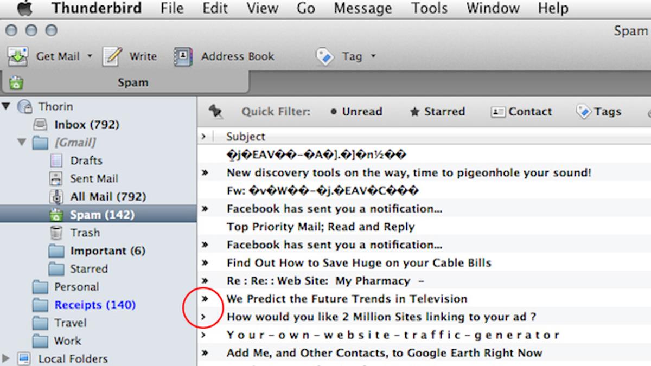
Task: Open the Inbox (792) folder
Action: coord(87,125)
